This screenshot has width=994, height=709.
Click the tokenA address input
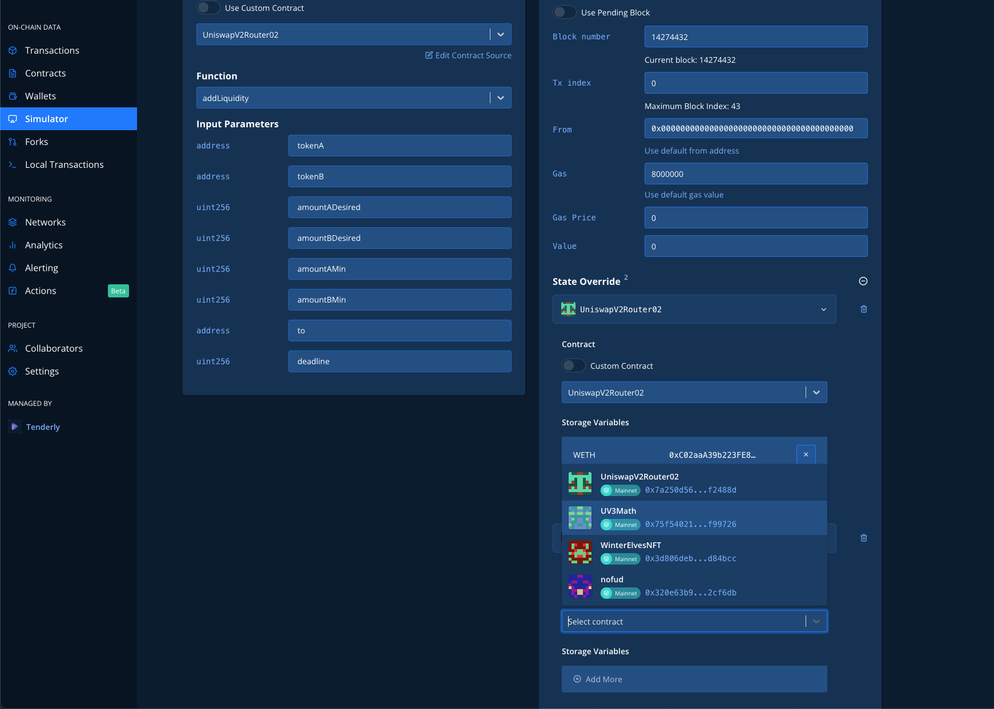click(x=400, y=146)
